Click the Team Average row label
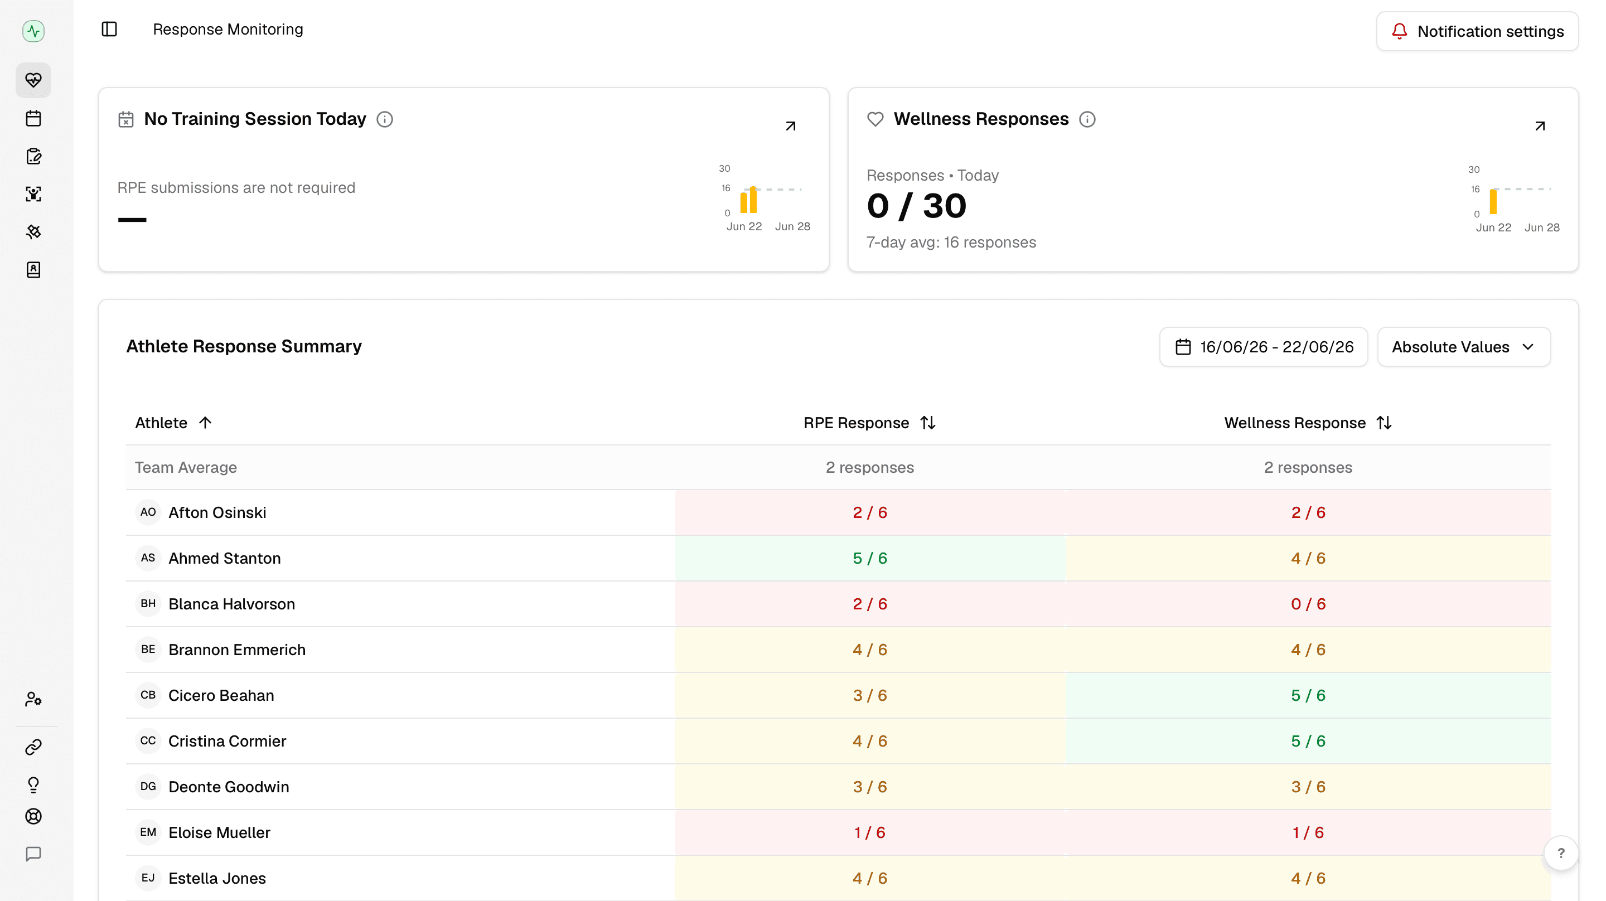The width and height of the screenshot is (1606, 901). (186, 467)
